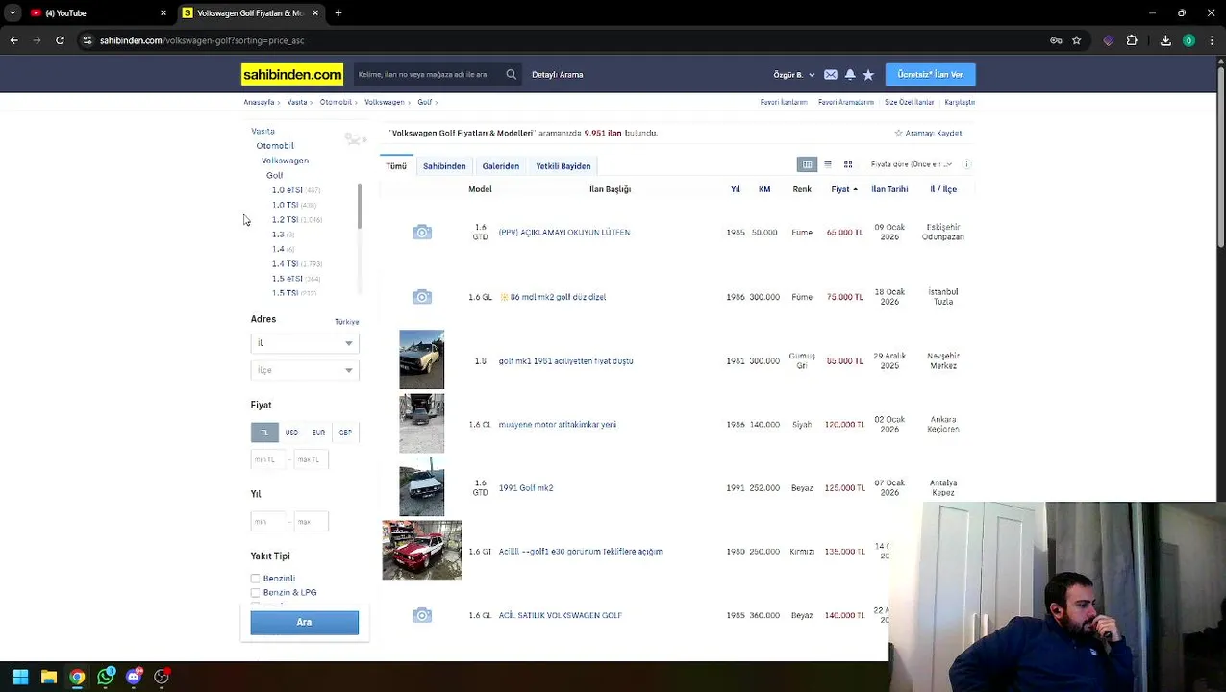The image size is (1226, 692).
Task: Select TL currency toggle
Action: coord(264,432)
